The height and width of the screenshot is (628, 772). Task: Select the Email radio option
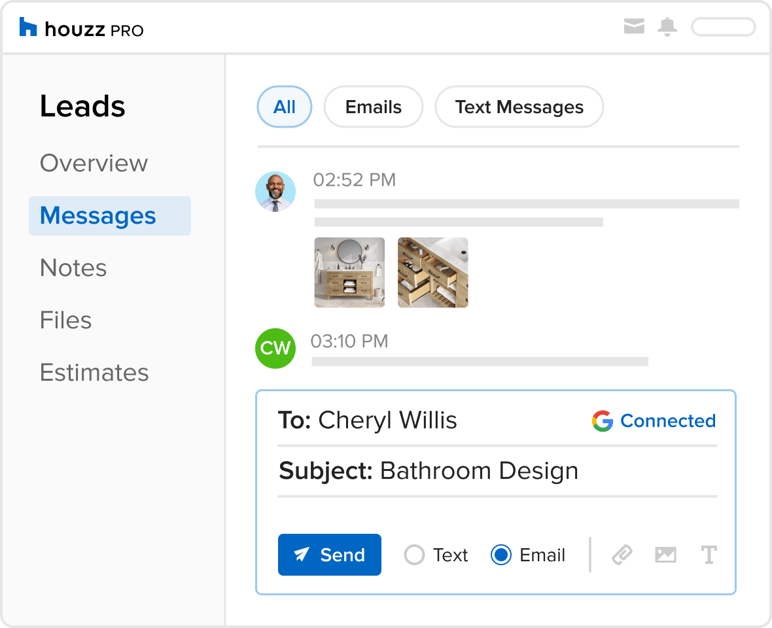click(501, 555)
